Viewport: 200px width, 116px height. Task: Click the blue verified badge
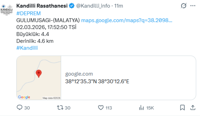click(72, 6)
